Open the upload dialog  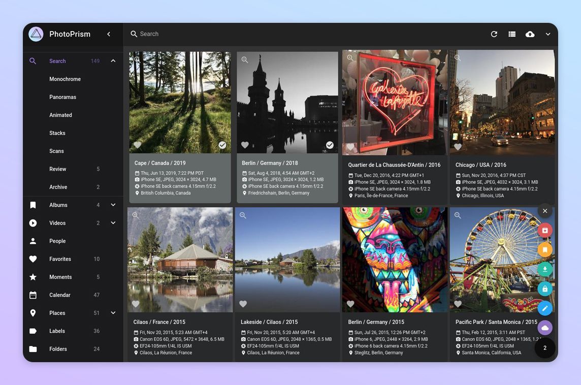530,34
